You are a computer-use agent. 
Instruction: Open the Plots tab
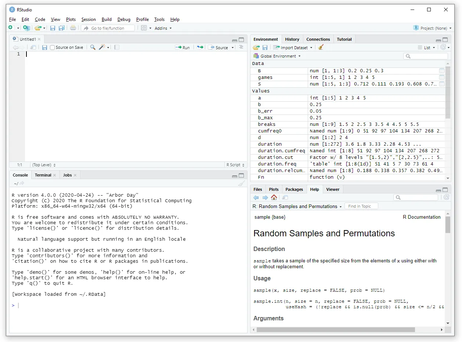coord(274,189)
